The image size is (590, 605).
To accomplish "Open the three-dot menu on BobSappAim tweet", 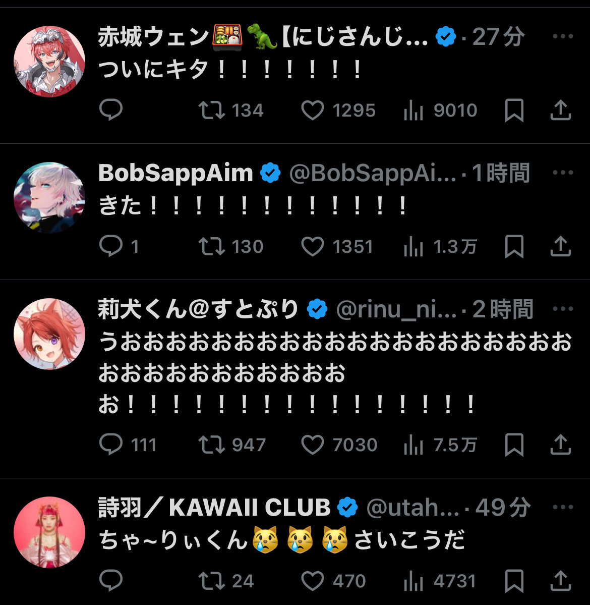I will pos(563,173).
